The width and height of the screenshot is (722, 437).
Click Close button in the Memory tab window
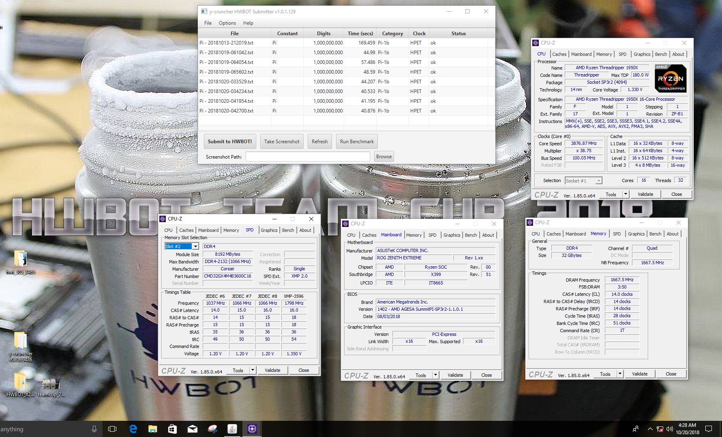[x=671, y=374]
